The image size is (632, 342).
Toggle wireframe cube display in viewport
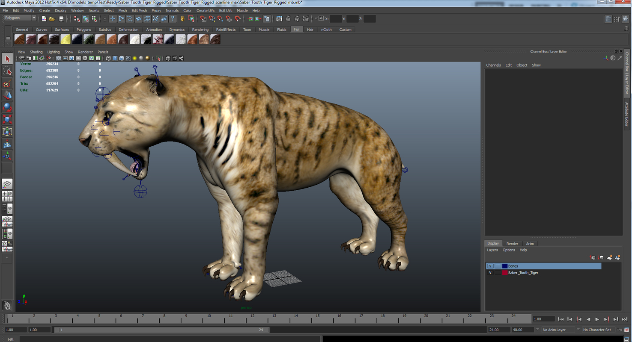pos(108,58)
